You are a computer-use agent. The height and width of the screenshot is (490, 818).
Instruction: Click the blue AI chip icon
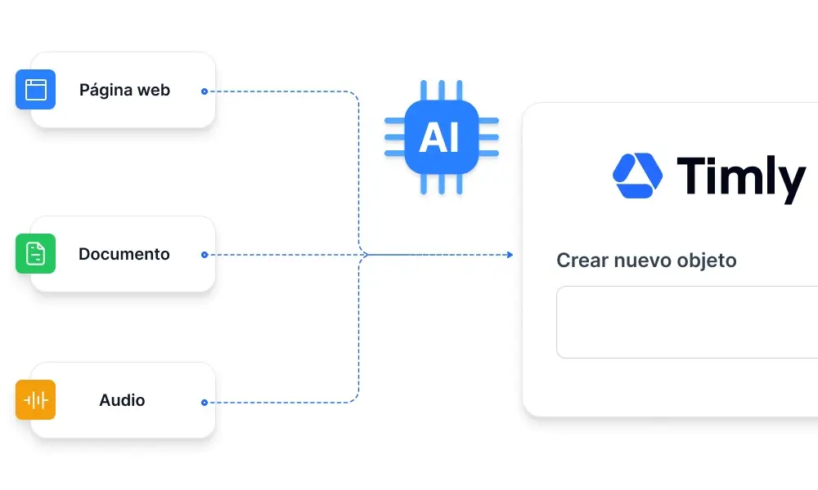pos(441,137)
